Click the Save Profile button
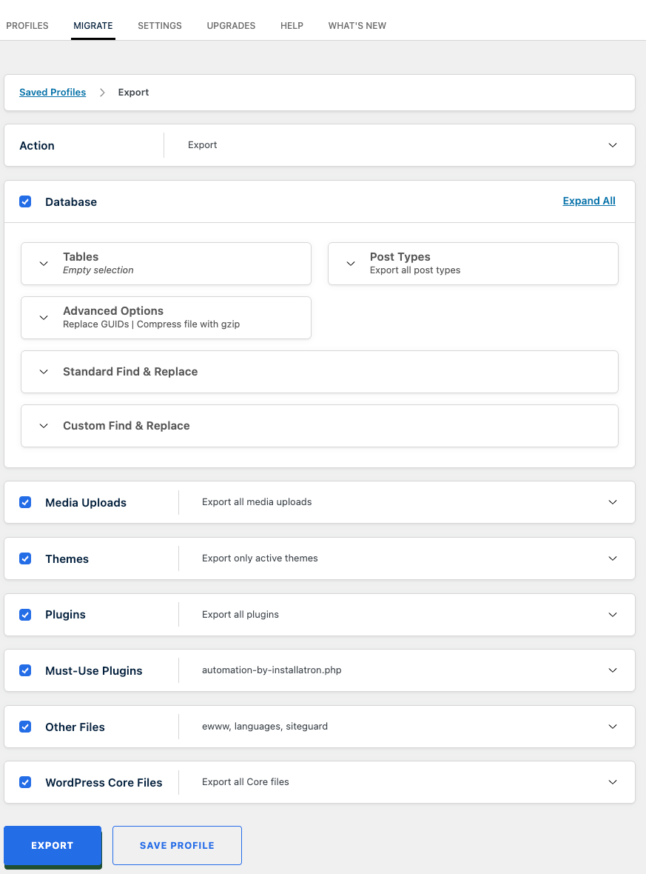 point(177,845)
